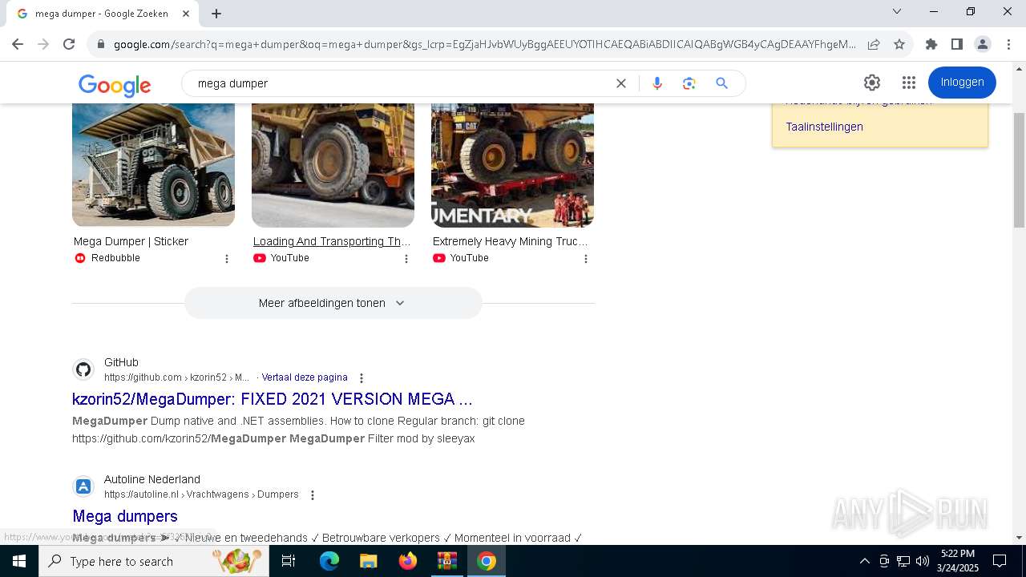The height and width of the screenshot is (577, 1026).
Task: Click the taskbar search box
Action: click(x=154, y=561)
